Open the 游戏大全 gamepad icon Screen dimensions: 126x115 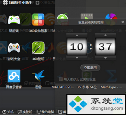tap(14, 48)
